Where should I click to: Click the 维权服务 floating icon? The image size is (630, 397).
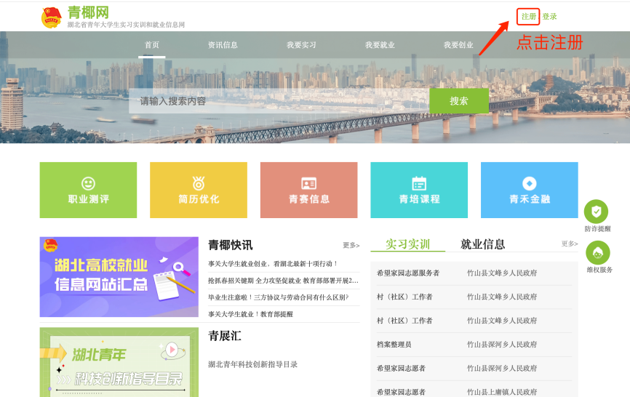[x=598, y=252]
